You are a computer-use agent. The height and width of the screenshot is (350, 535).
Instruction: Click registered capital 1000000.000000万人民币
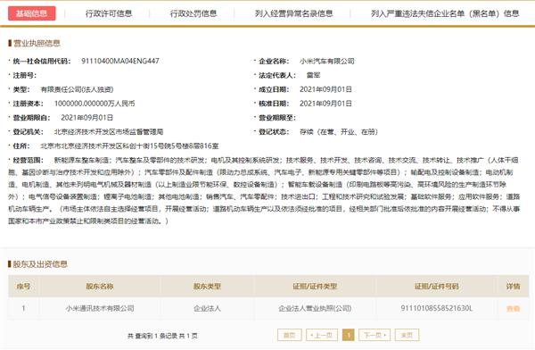pyautogui.click(x=95, y=104)
